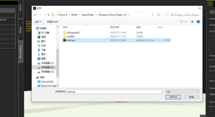Screen dimensions: 215x117
Task: Open the *.py file type filter dropdown
Action: [x=182, y=92]
